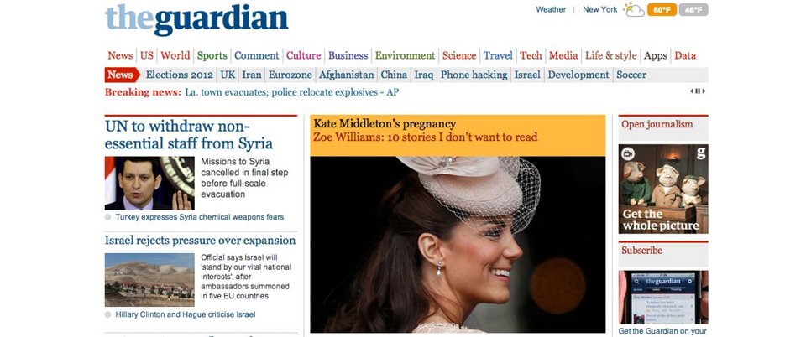
Task: Pause the breaking news ticker
Action: click(x=698, y=91)
